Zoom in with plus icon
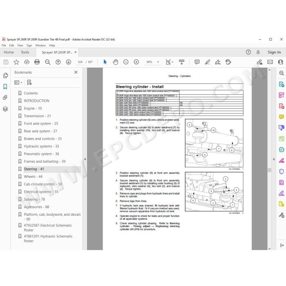286x286 pixels. tap(136, 62)
